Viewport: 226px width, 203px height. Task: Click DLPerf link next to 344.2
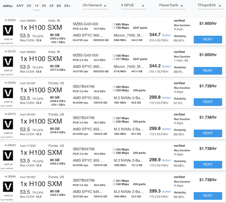click(x=166, y=67)
